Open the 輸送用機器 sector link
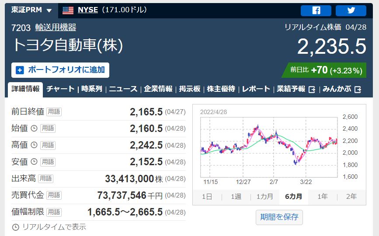This screenshot has height=236, width=379. [56, 28]
